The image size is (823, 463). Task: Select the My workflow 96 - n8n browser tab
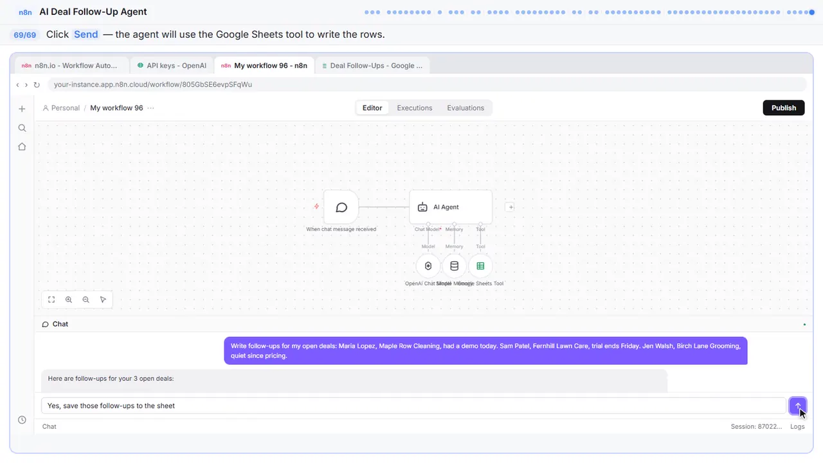[x=264, y=66]
